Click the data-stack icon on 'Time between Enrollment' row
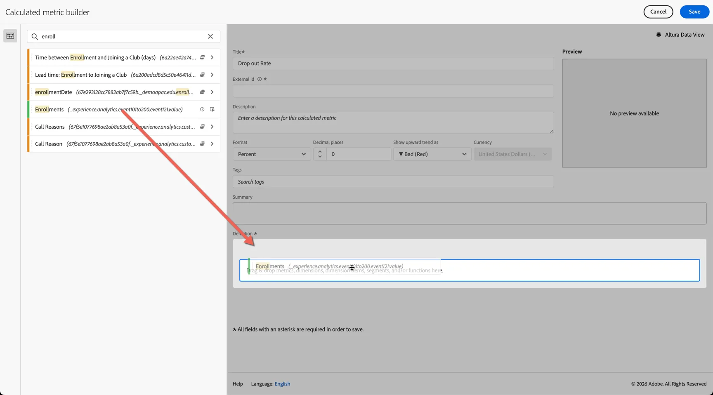 point(202,57)
